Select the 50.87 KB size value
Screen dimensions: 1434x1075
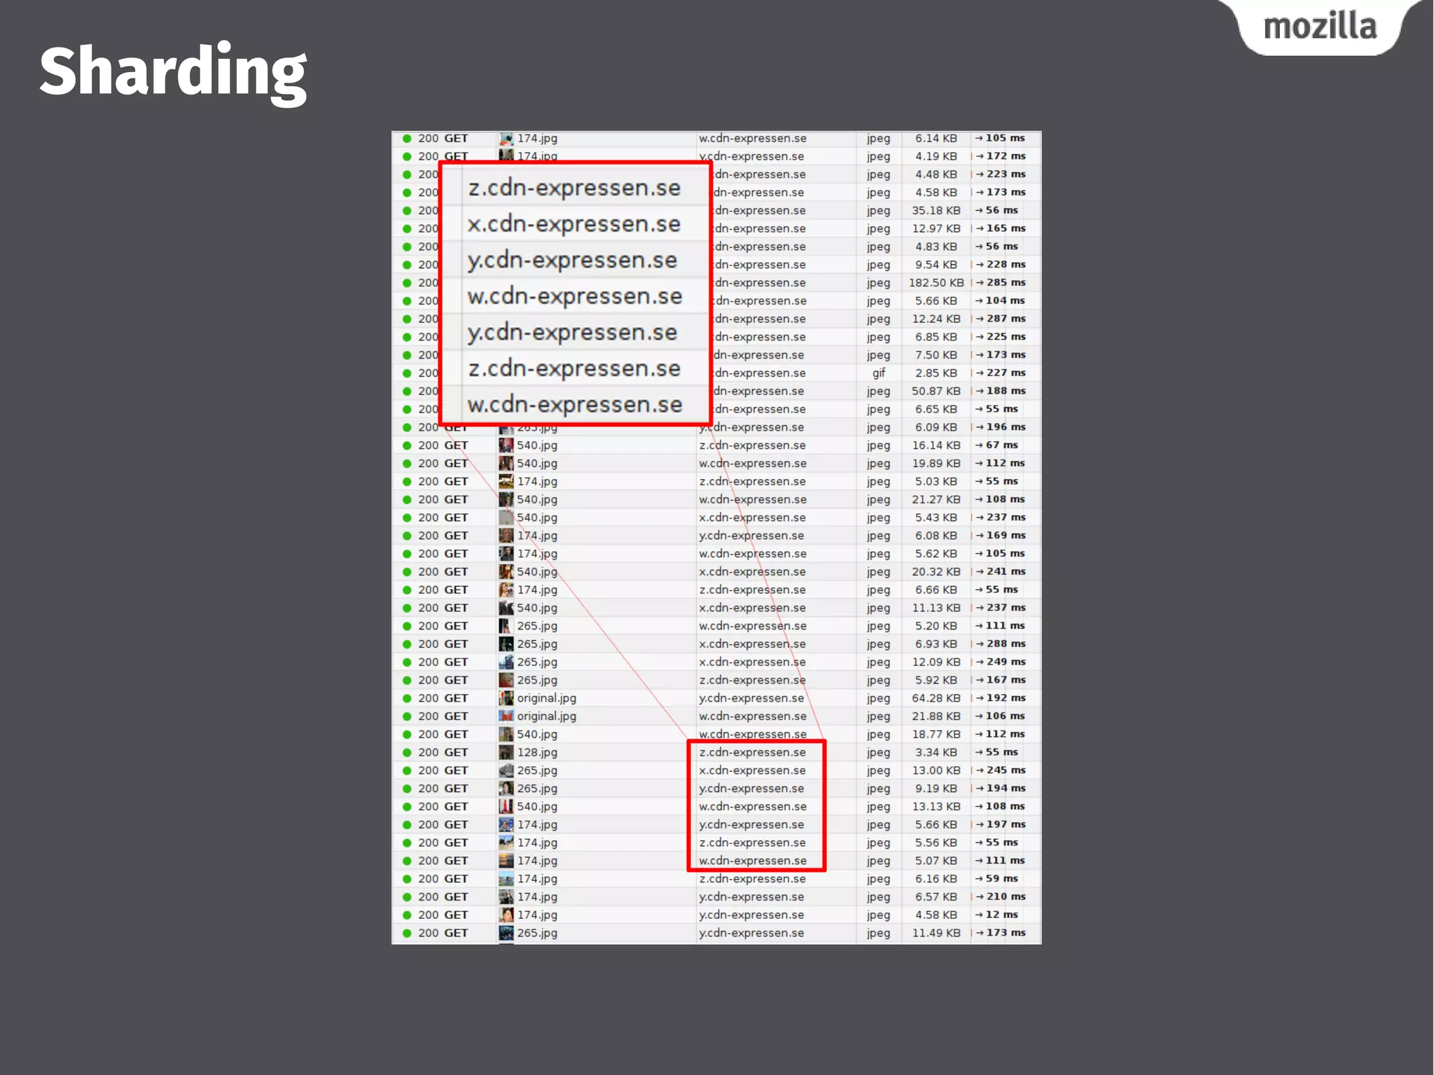tap(936, 391)
